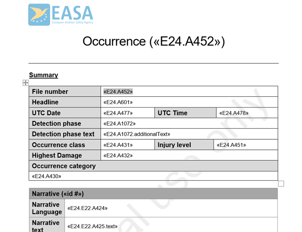Viewport: 302px width, 232px height.
Task: Click the EASA logo image
Action: (x=61, y=14)
